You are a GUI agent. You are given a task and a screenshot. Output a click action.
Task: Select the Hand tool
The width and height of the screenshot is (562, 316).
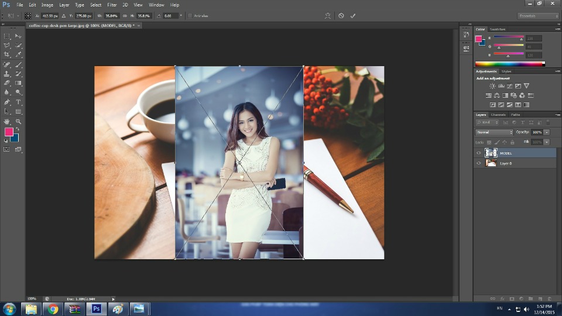pyautogui.click(x=7, y=122)
